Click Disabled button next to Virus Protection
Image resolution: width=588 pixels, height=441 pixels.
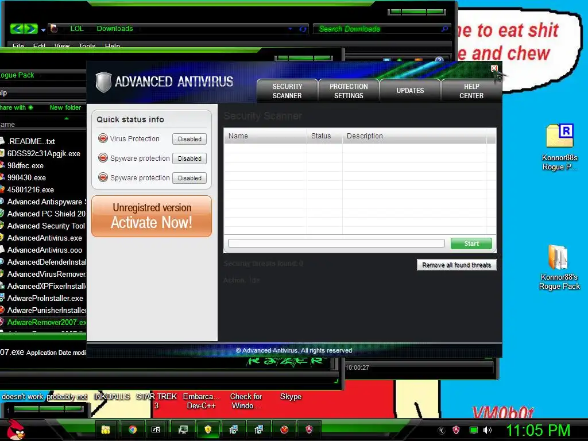click(189, 139)
